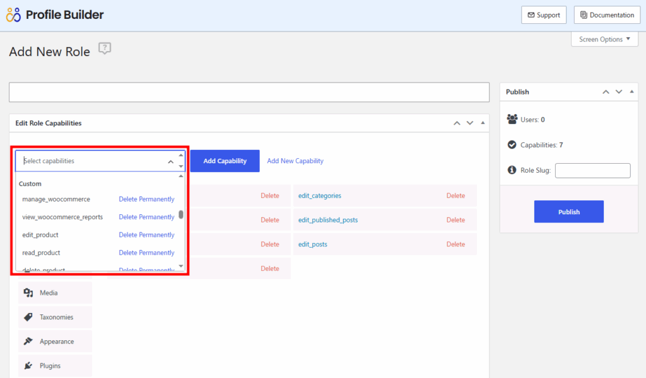This screenshot has height=378, width=646.
Task: Click the Profile Builder logo icon
Action: pos(13,14)
